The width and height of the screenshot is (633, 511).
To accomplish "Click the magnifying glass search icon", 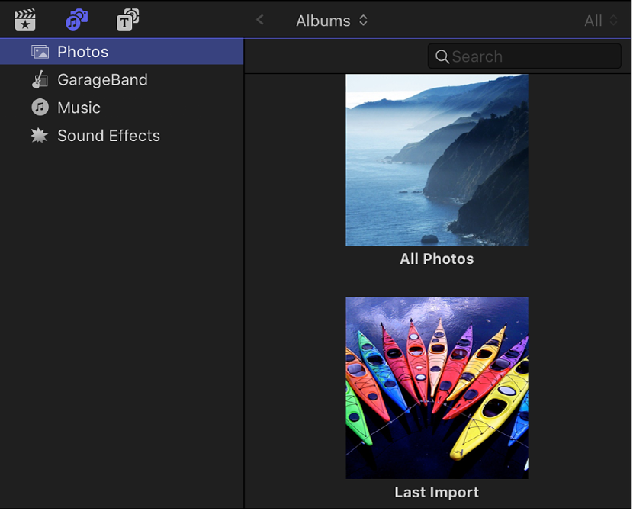I will (x=442, y=56).
